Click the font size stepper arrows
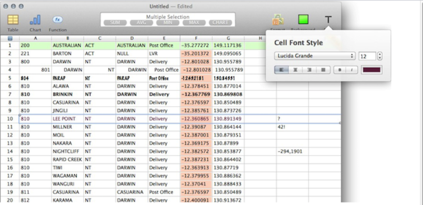This screenshot has height=205, width=423. [x=380, y=56]
